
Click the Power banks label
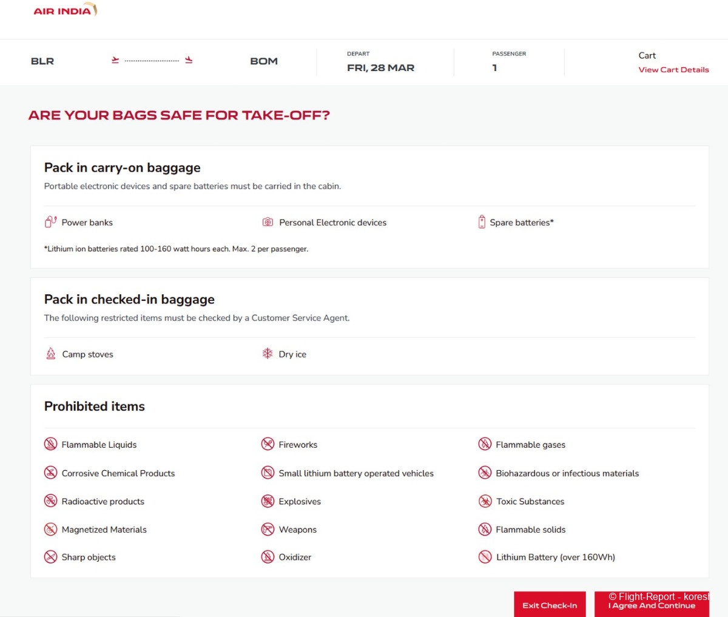(x=87, y=223)
